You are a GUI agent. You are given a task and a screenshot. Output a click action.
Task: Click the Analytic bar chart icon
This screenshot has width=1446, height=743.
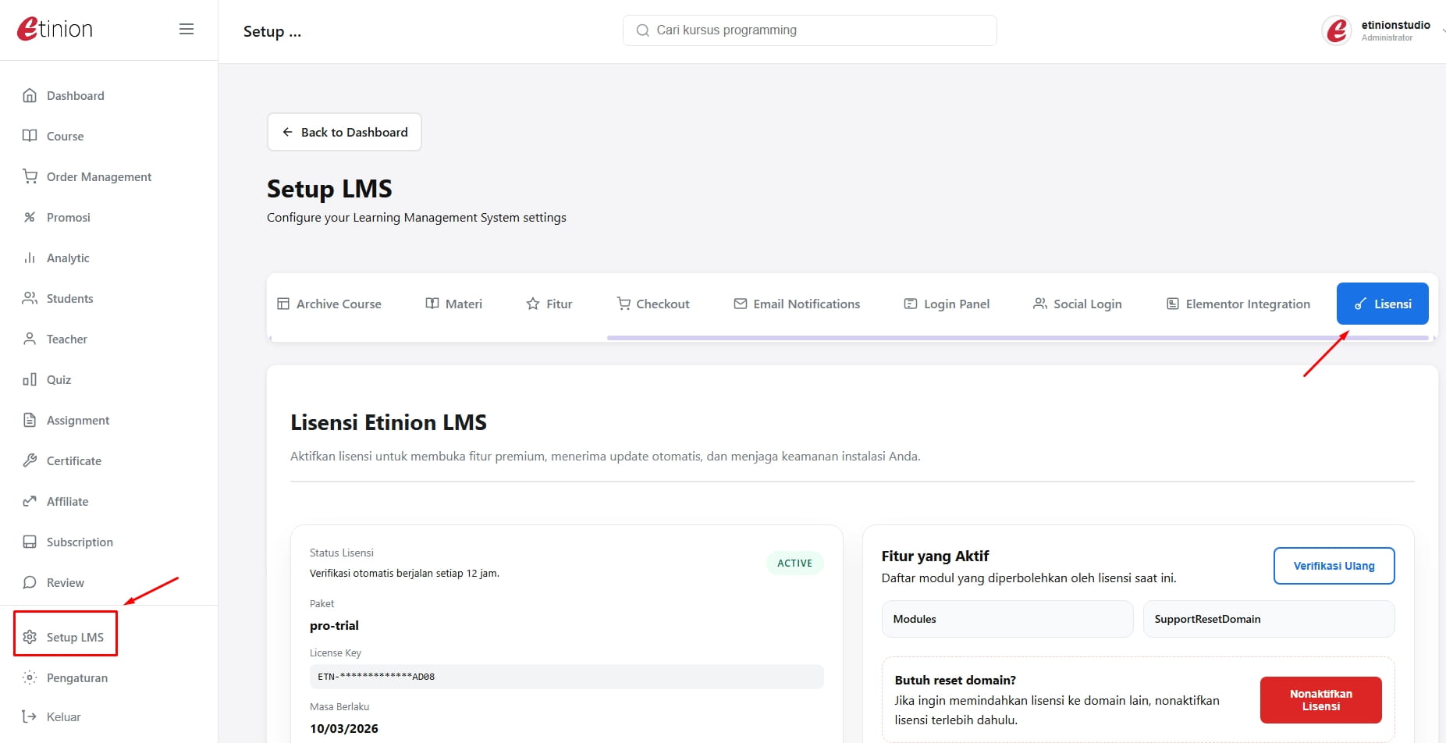click(30, 258)
